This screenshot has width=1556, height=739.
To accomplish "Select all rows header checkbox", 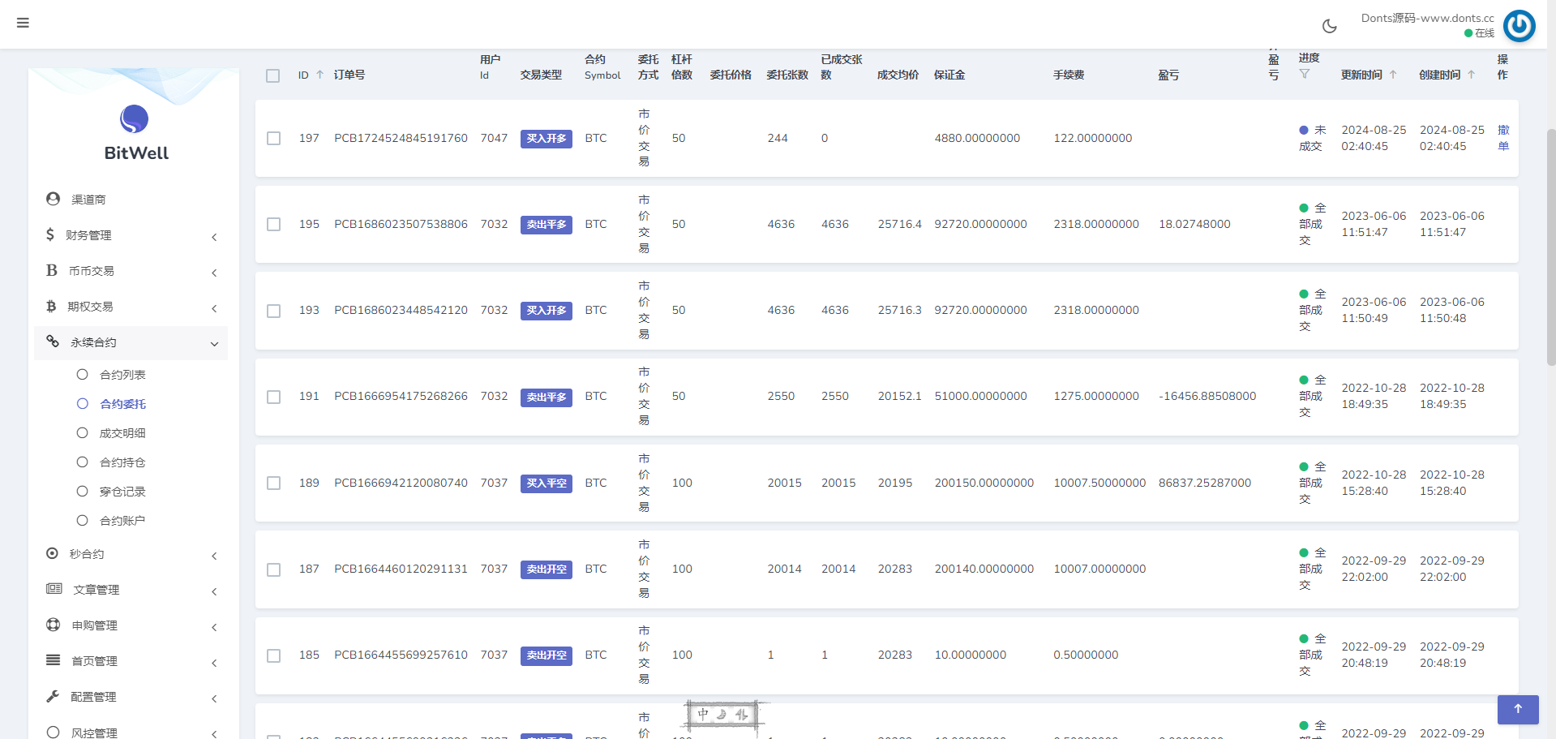I will pos(273,75).
